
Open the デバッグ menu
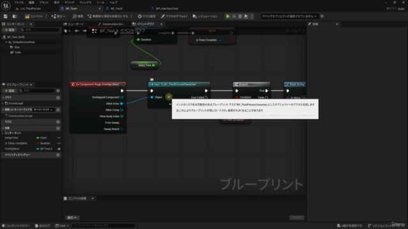(x=69, y=3)
